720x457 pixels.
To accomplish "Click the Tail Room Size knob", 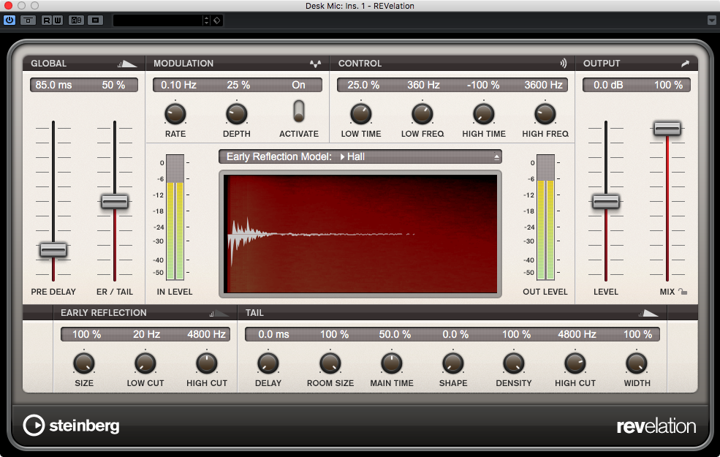I will (330, 362).
